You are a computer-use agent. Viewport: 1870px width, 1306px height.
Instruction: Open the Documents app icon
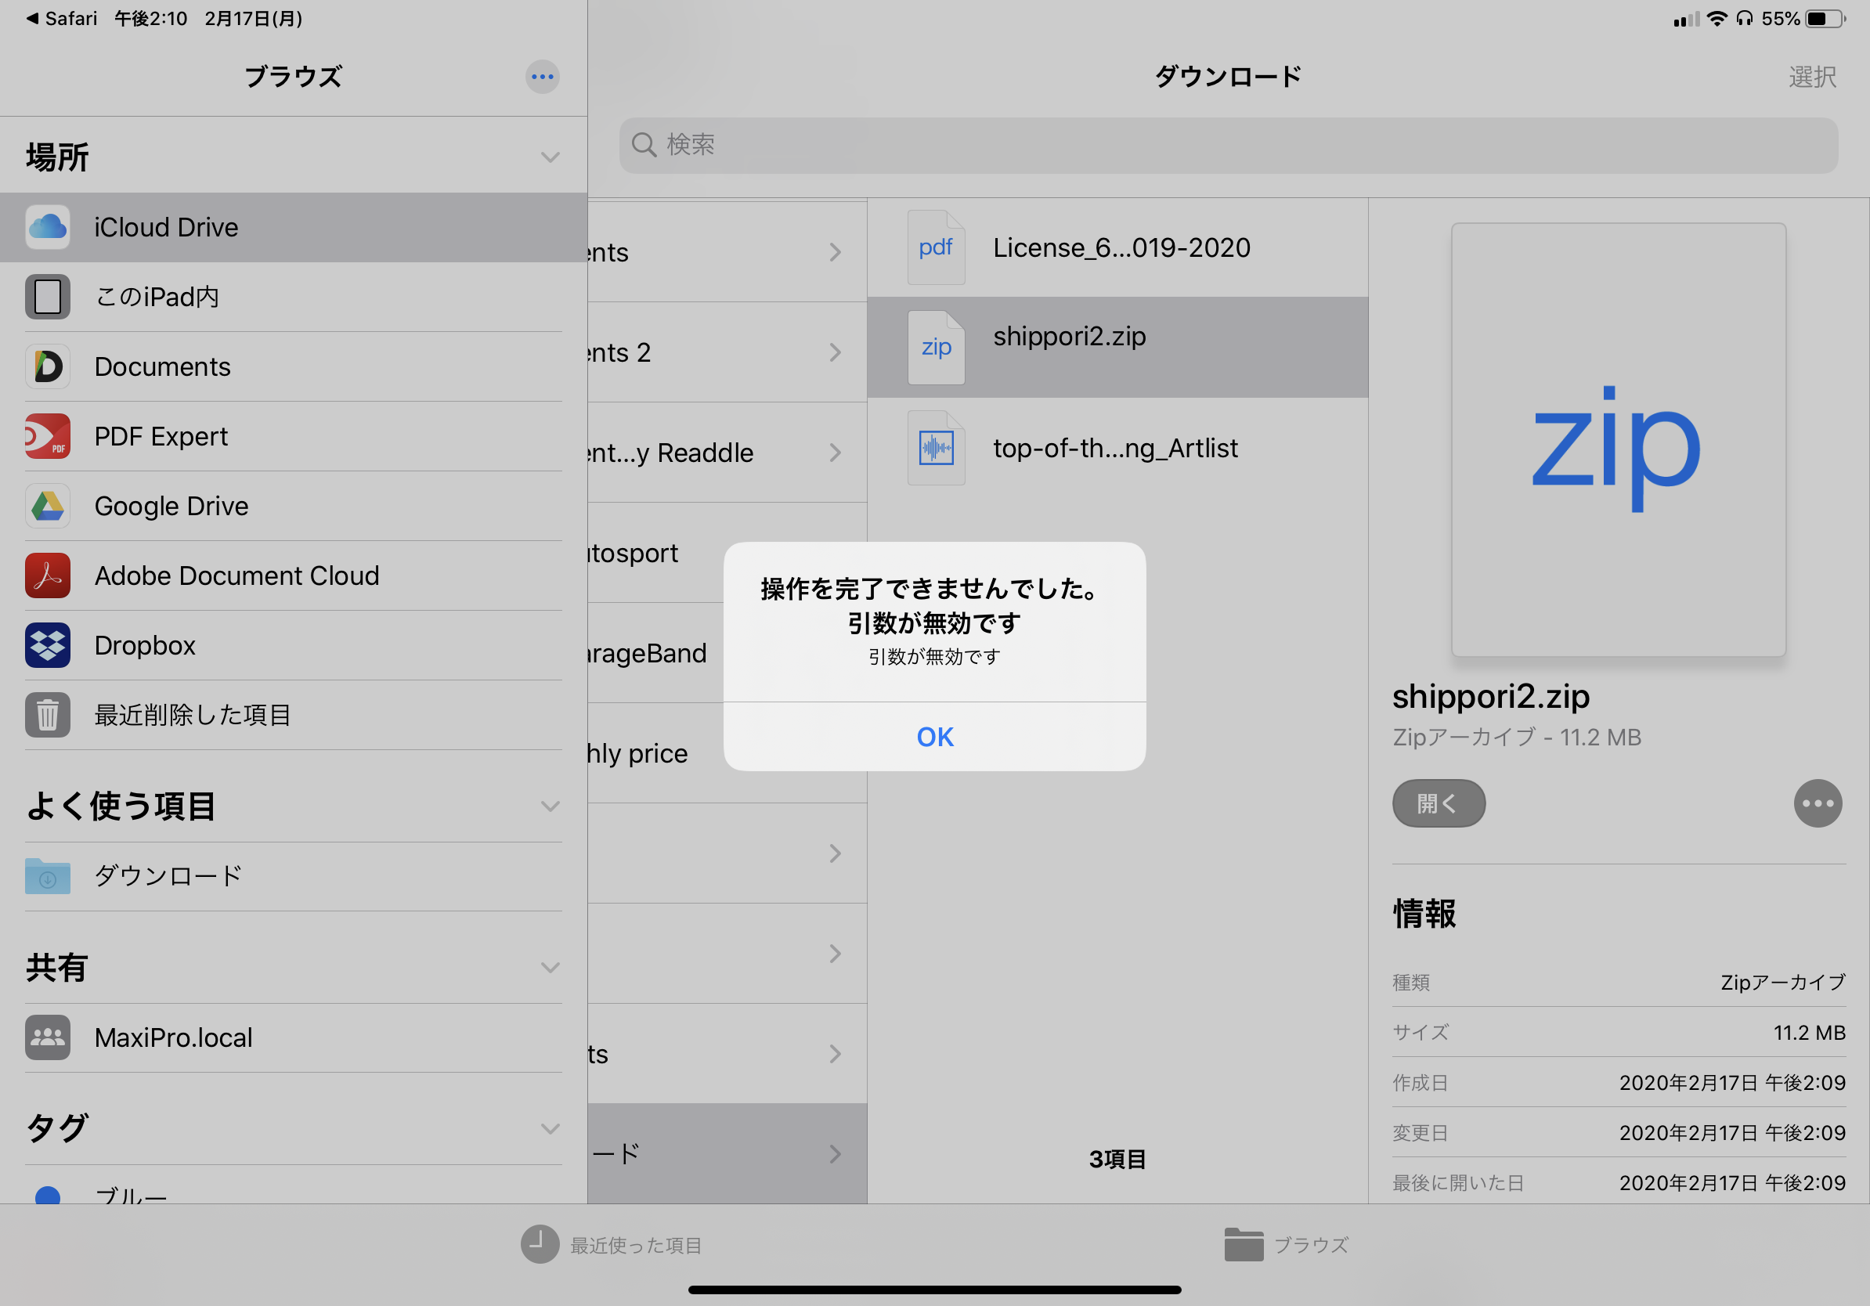coord(47,366)
